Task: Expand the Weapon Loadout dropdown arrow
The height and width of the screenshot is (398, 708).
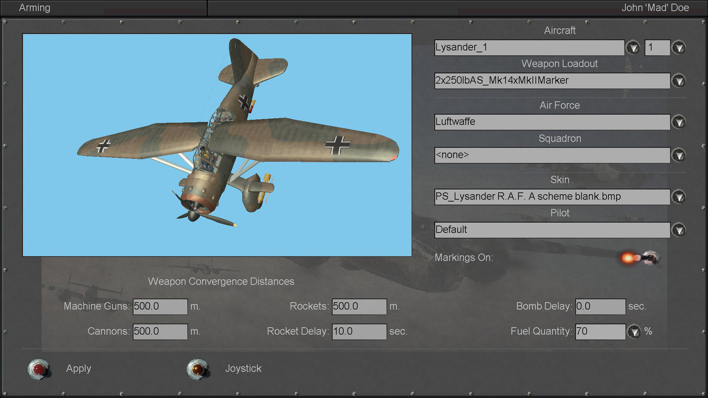Action: click(679, 81)
